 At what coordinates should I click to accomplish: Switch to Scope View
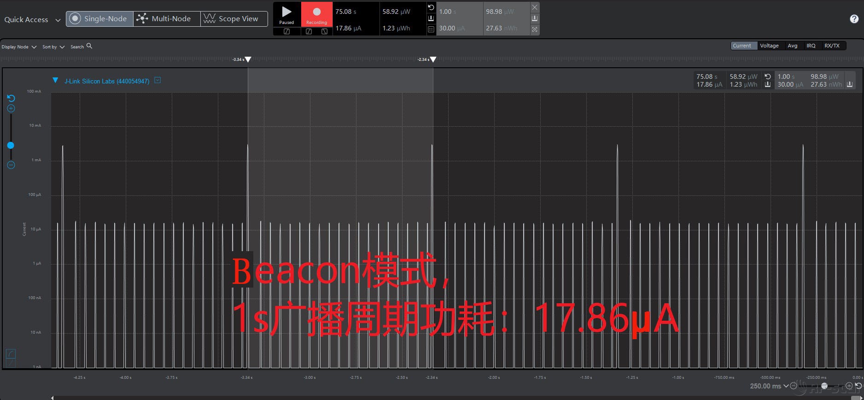(x=234, y=19)
